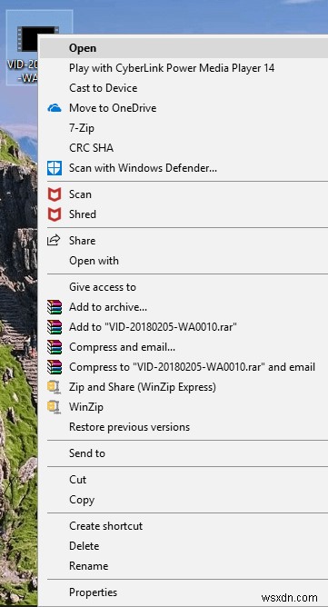Open the 7-Zip submenu

click(x=184, y=128)
